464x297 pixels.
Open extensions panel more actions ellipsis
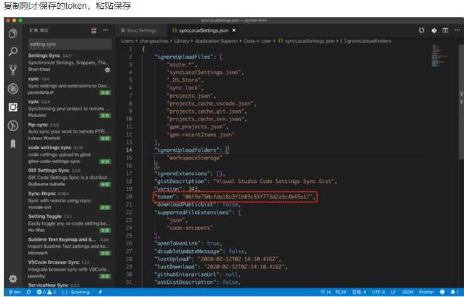coord(105,30)
